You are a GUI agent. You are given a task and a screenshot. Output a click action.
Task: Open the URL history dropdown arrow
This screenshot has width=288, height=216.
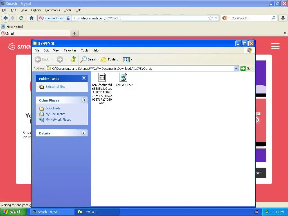tap(216, 18)
